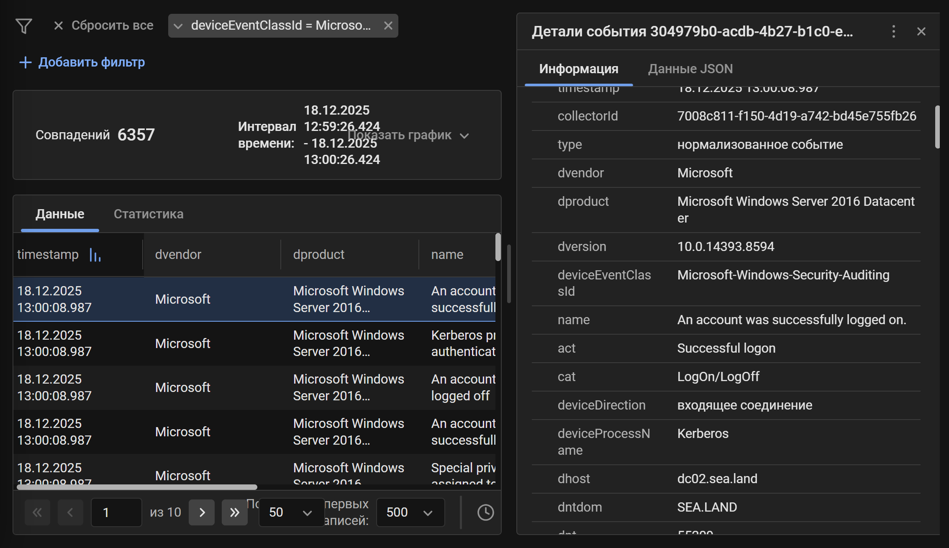Image resolution: width=949 pixels, height=548 pixels.
Task: Close the event details panel
Action: (x=921, y=31)
